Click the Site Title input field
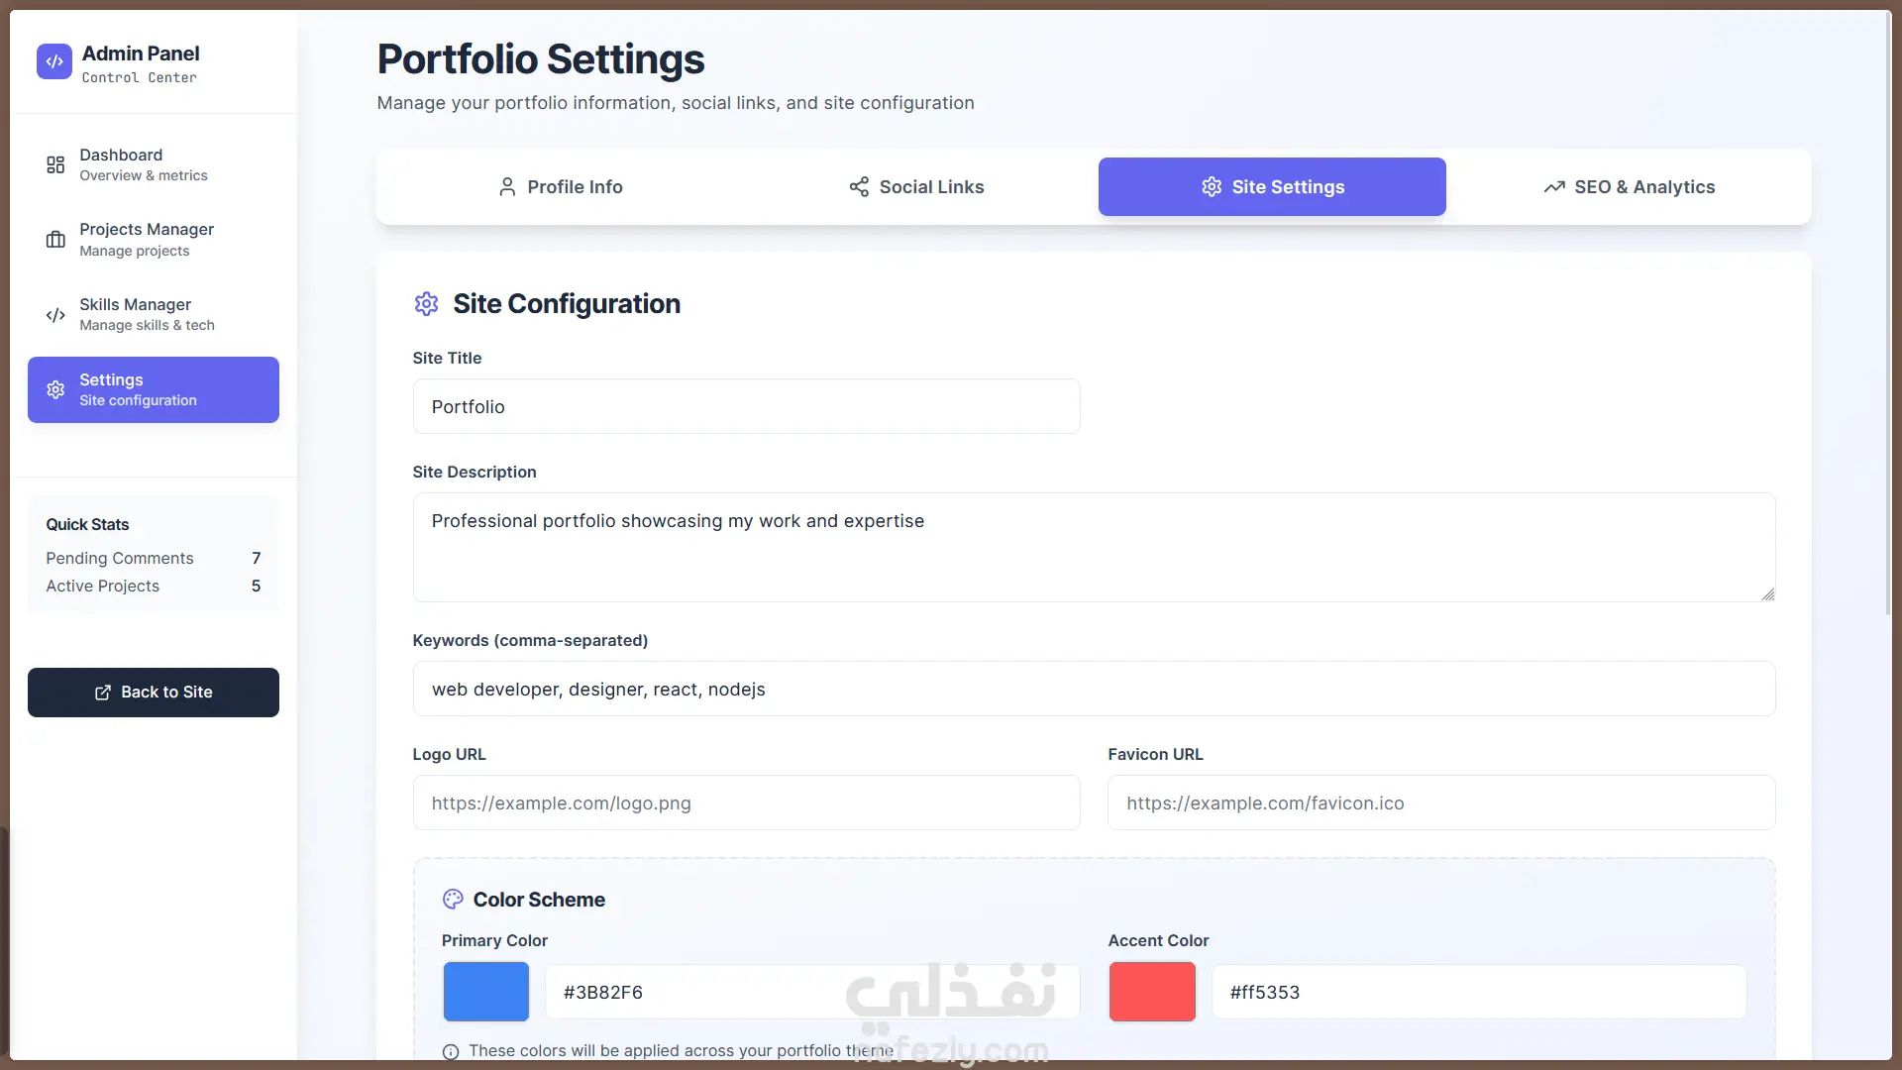Image resolution: width=1902 pixels, height=1070 pixels. pyautogui.click(x=746, y=406)
